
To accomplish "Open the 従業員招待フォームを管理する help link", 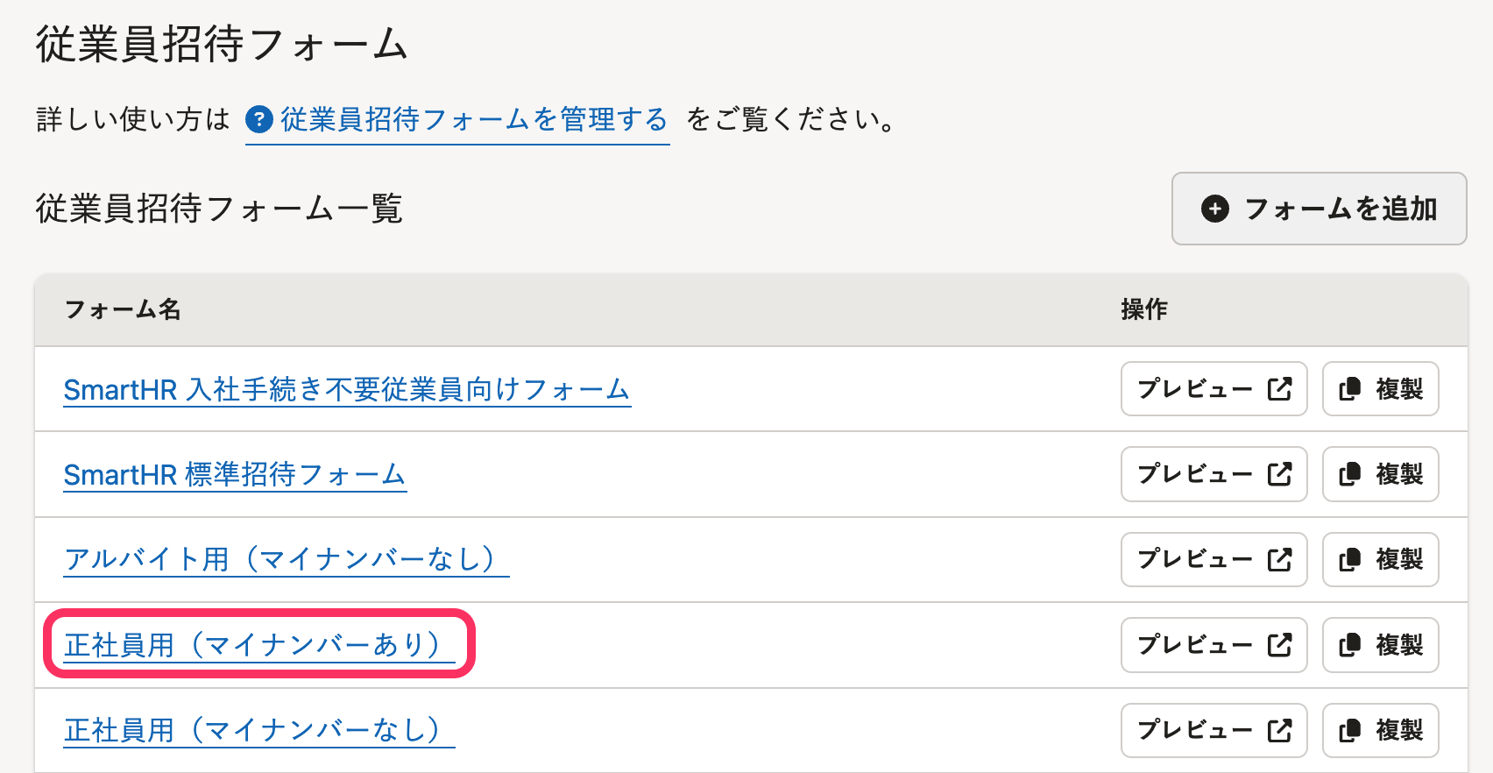I will (x=473, y=119).
